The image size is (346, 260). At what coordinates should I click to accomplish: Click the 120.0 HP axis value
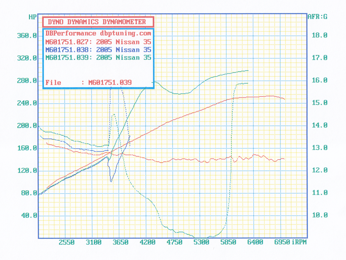pos(27,170)
